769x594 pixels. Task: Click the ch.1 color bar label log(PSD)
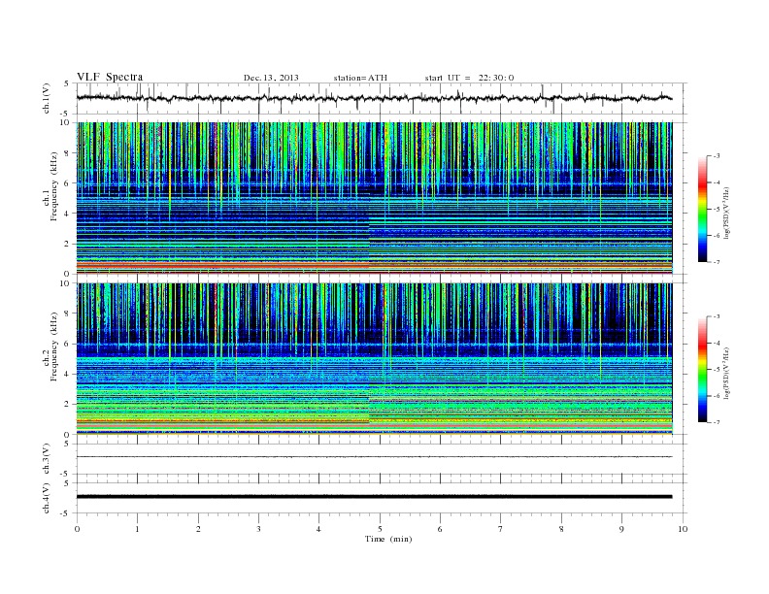click(726, 213)
